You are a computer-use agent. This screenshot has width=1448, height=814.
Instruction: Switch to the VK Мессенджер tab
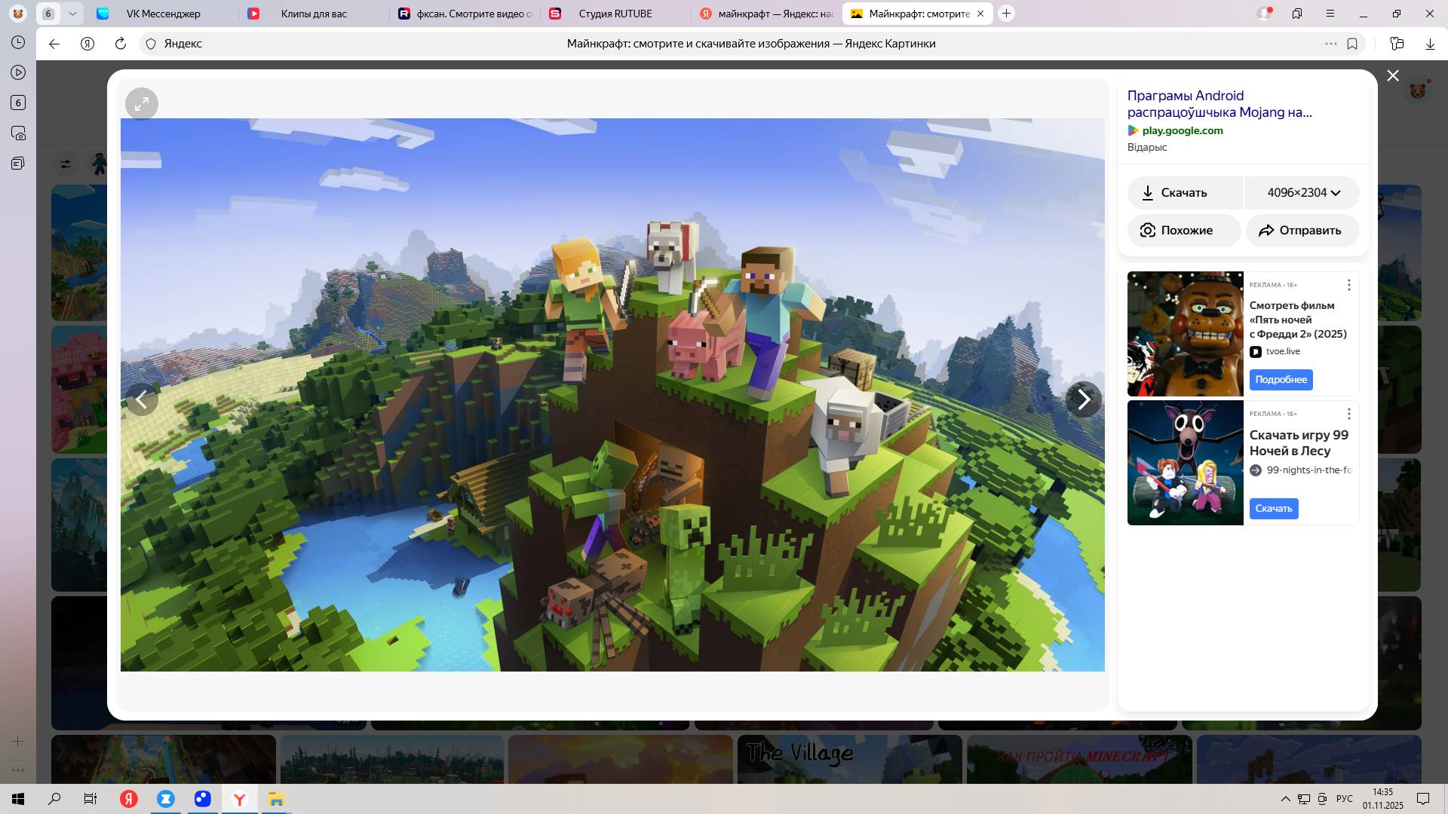163,14
